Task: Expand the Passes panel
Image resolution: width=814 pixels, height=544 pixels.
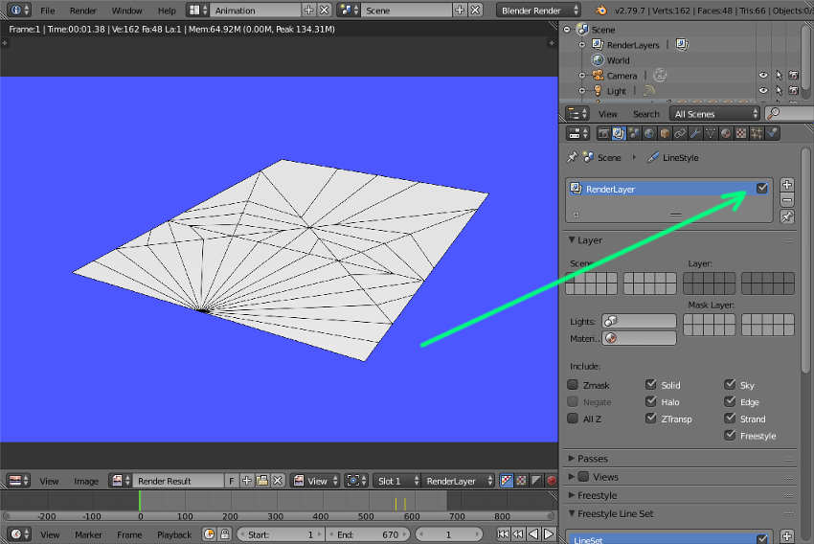Action: [x=588, y=459]
